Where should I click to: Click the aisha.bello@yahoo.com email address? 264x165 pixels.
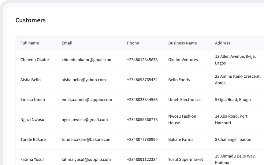pyautogui.click(x=84, y=80)
